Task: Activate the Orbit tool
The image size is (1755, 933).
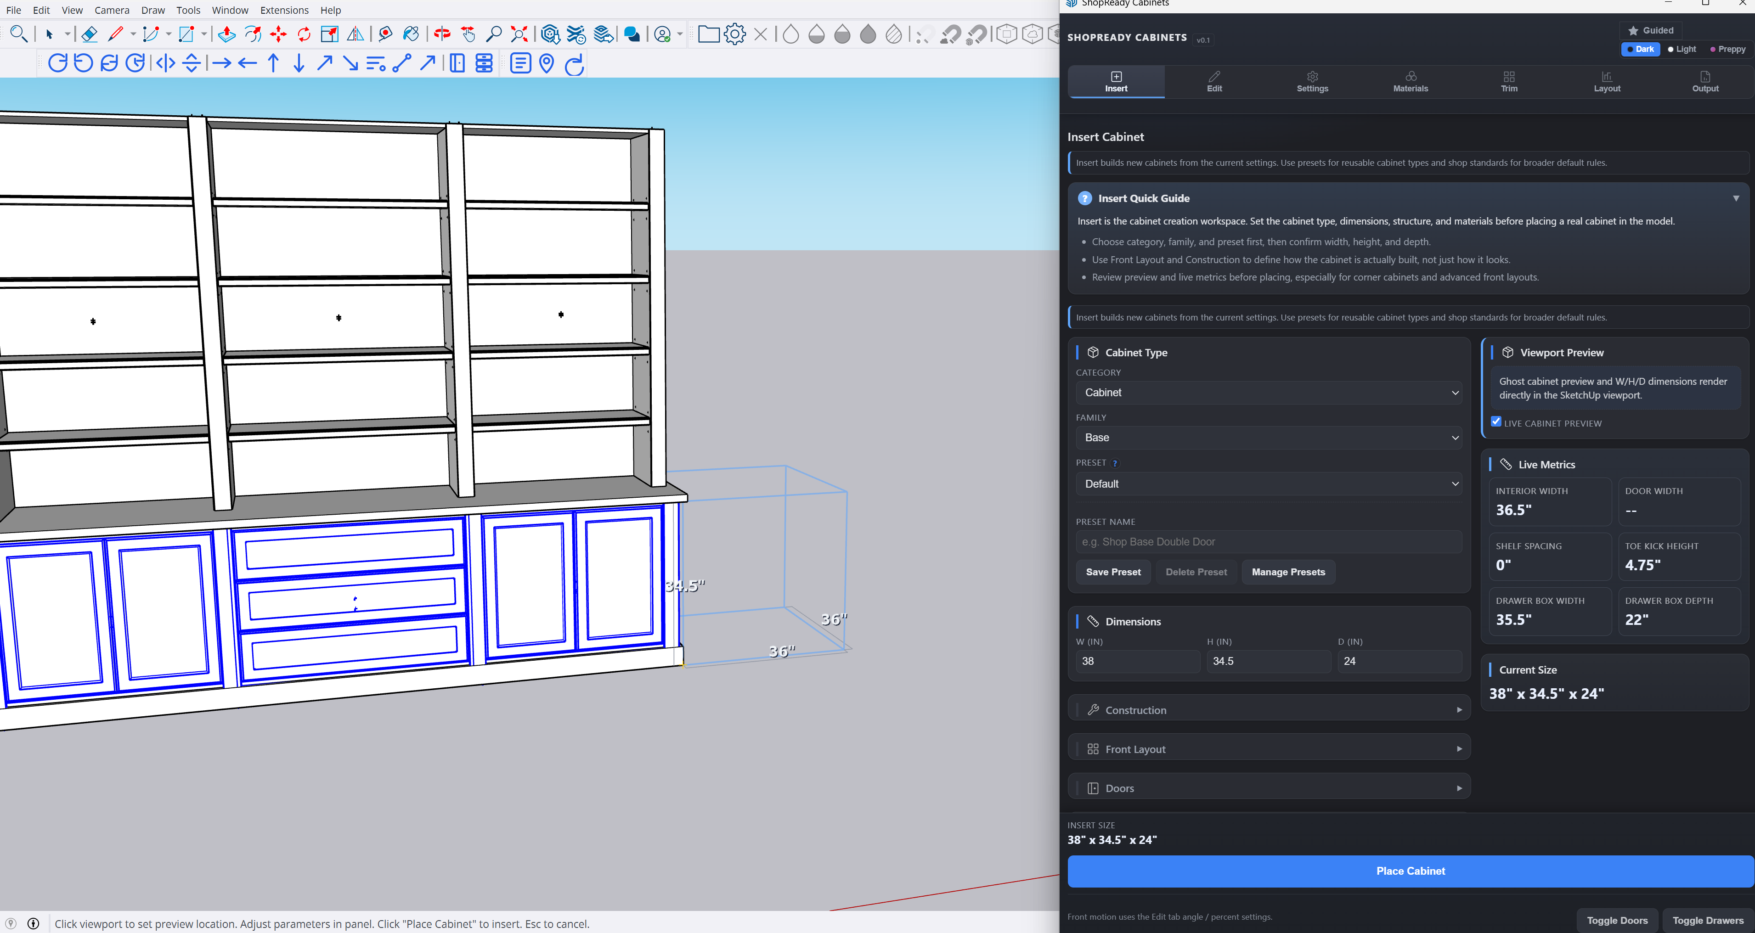Action: [442, 34]
